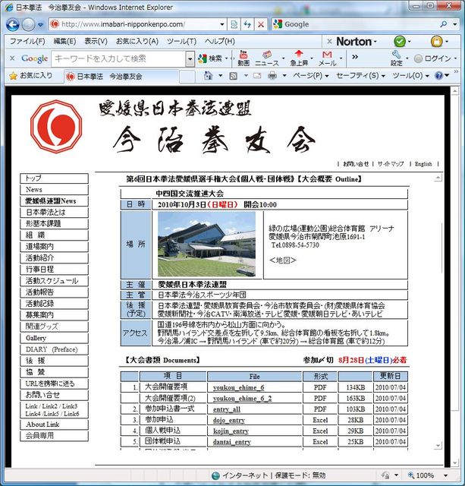
Task: Click the Stop loading X icon
Action: tap(261, 24)
